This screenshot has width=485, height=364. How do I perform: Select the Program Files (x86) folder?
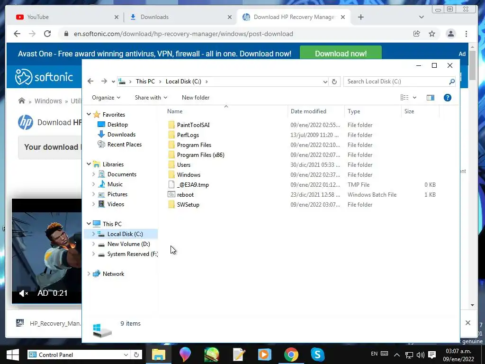200,155
